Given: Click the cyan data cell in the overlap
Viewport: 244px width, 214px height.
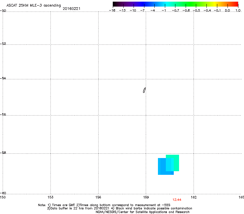Looking at the screenshot, I should pos(169,164).
